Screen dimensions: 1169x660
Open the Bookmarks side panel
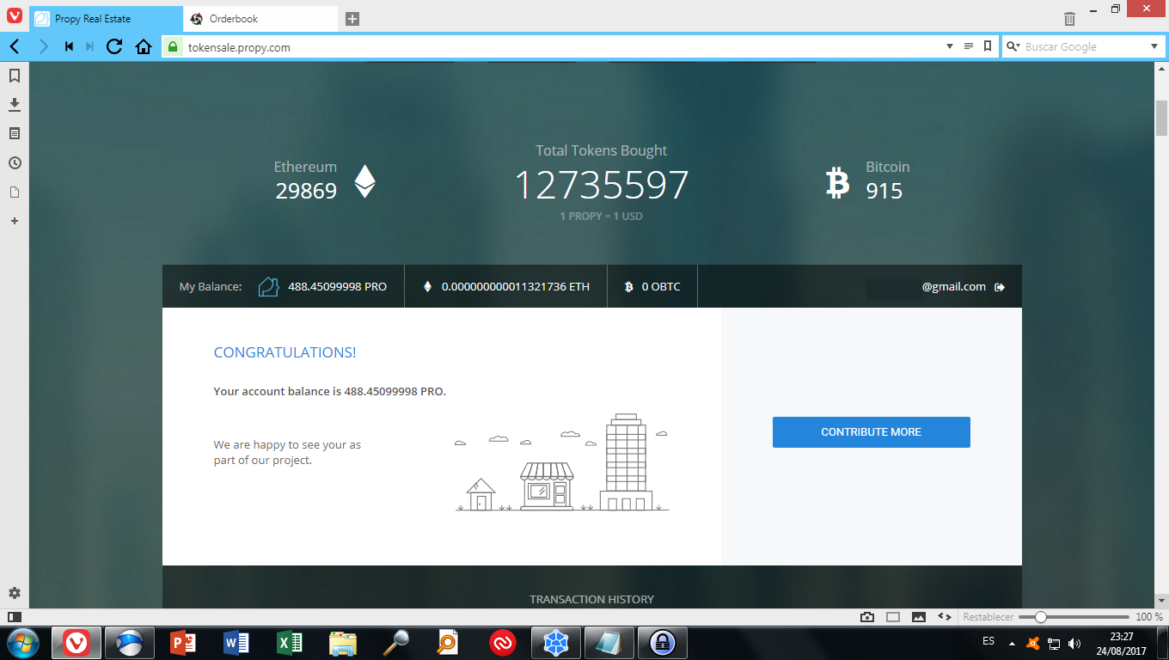click(15, 76)
